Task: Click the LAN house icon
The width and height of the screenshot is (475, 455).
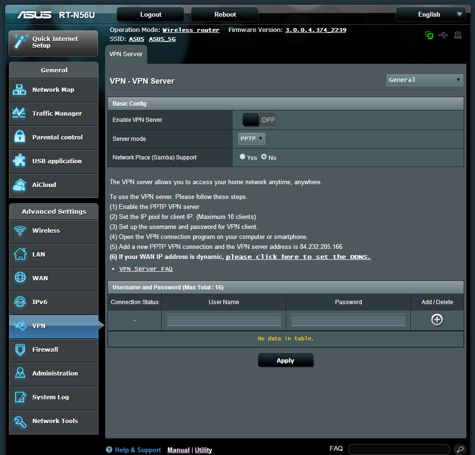Action: [x=20, y=254]
